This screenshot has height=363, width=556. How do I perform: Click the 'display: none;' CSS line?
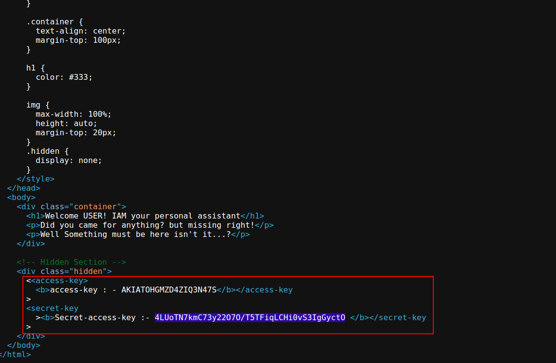point(69,161)
